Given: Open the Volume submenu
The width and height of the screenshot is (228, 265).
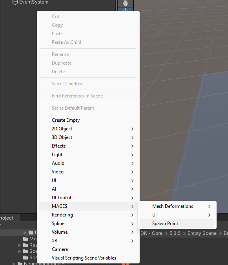Looking at the screenshot, I should click(88, 232).
